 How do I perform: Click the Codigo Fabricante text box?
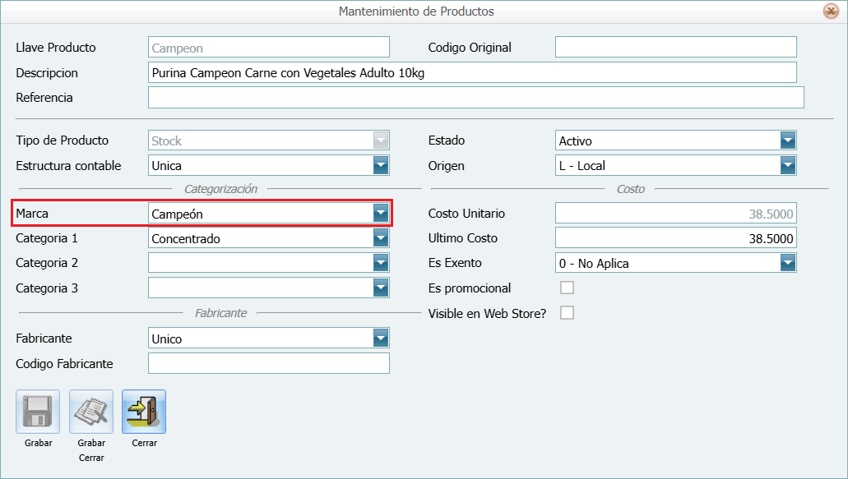[268, 363]
